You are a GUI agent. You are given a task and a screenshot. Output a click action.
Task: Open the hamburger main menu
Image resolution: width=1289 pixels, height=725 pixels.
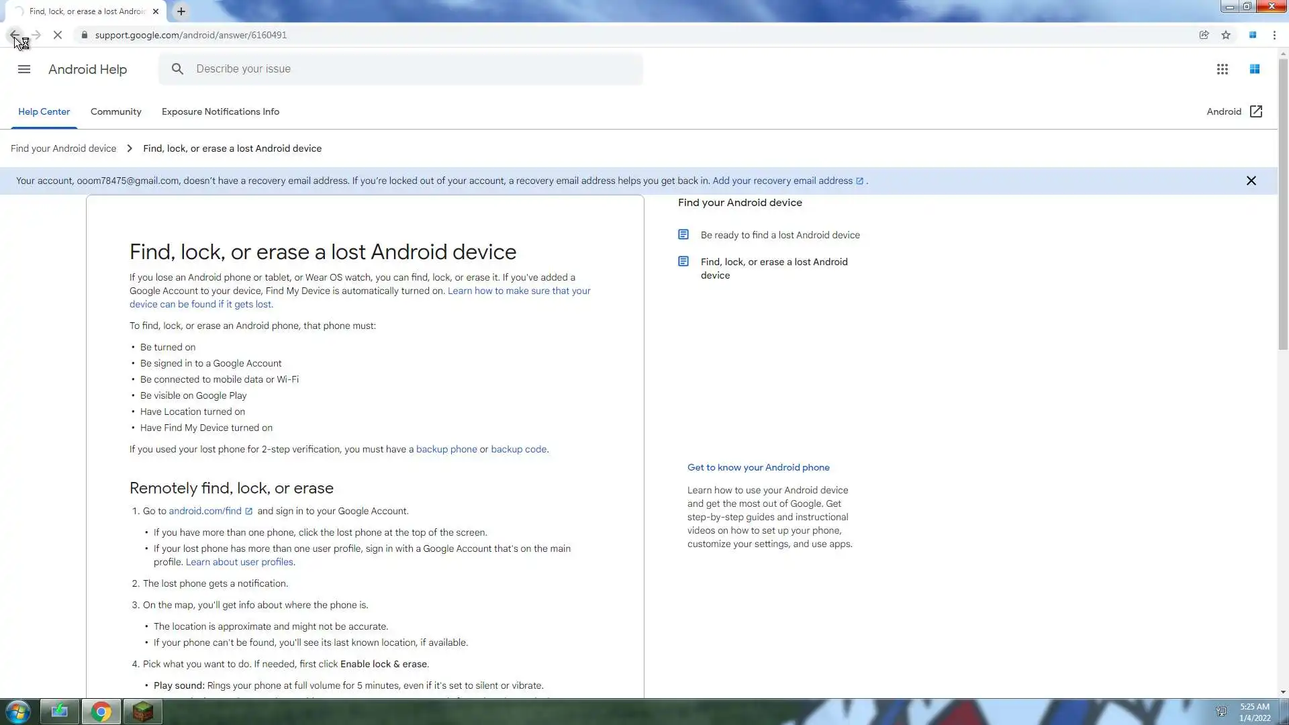(x=24, y=69)
